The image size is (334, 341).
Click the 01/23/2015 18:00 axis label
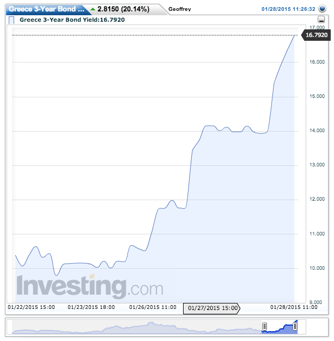click(x=92, y=307)
